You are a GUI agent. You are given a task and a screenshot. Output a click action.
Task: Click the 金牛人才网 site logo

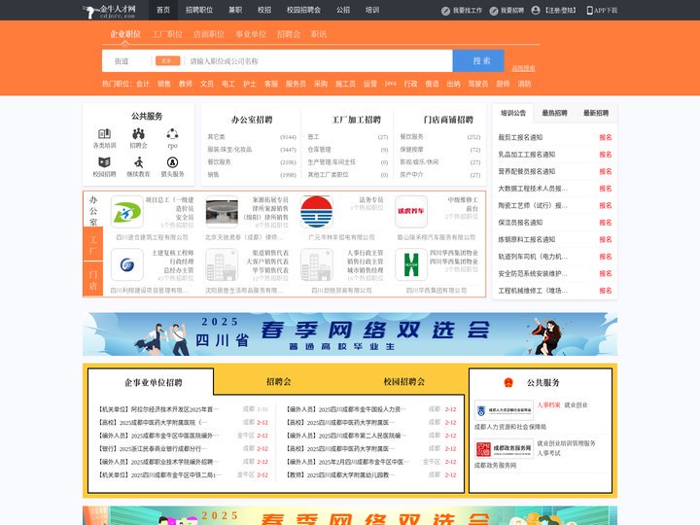tap(109, 11)
